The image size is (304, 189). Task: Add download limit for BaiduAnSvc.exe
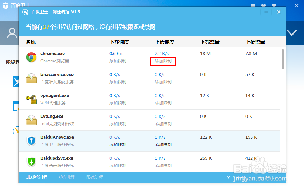[x=118, y=145]
